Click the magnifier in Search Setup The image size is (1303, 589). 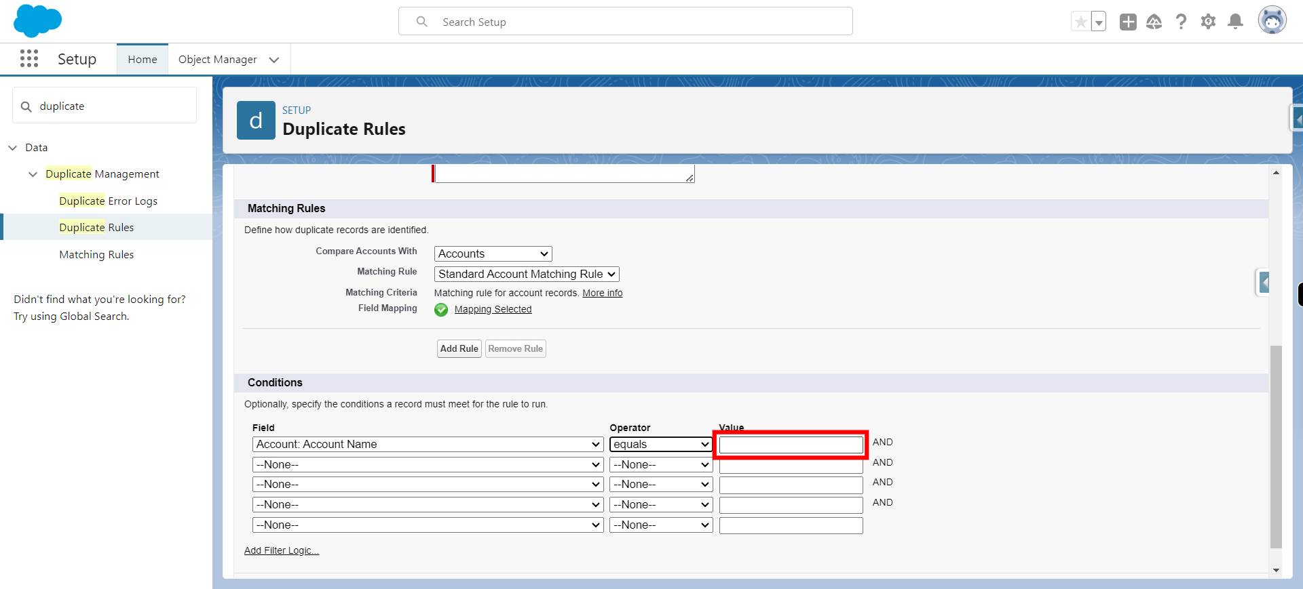tap(421, 22)
